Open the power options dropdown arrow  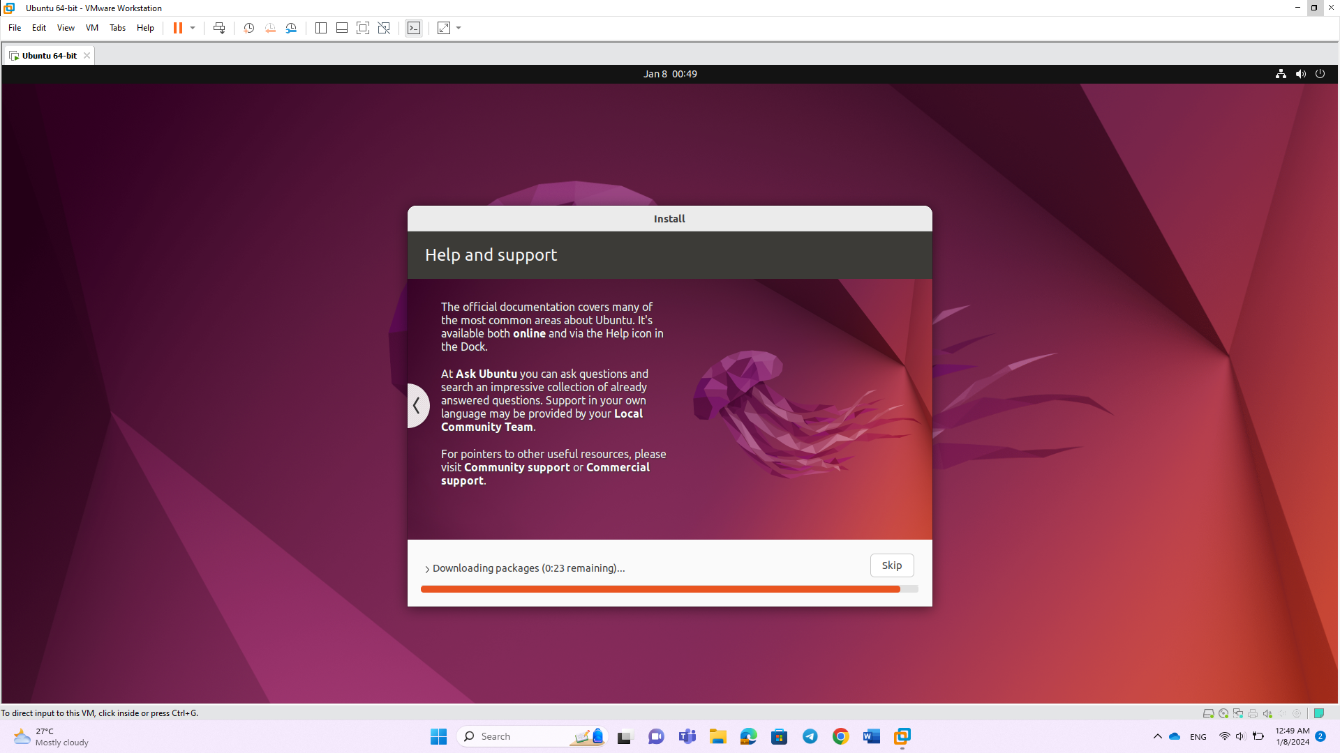193,28
